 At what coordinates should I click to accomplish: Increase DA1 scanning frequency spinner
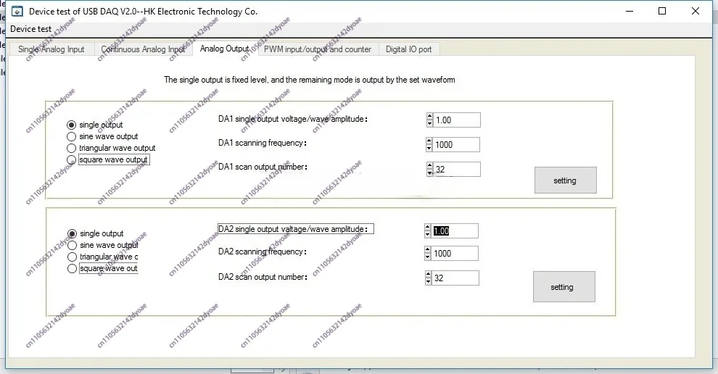(x=429, y=141)
